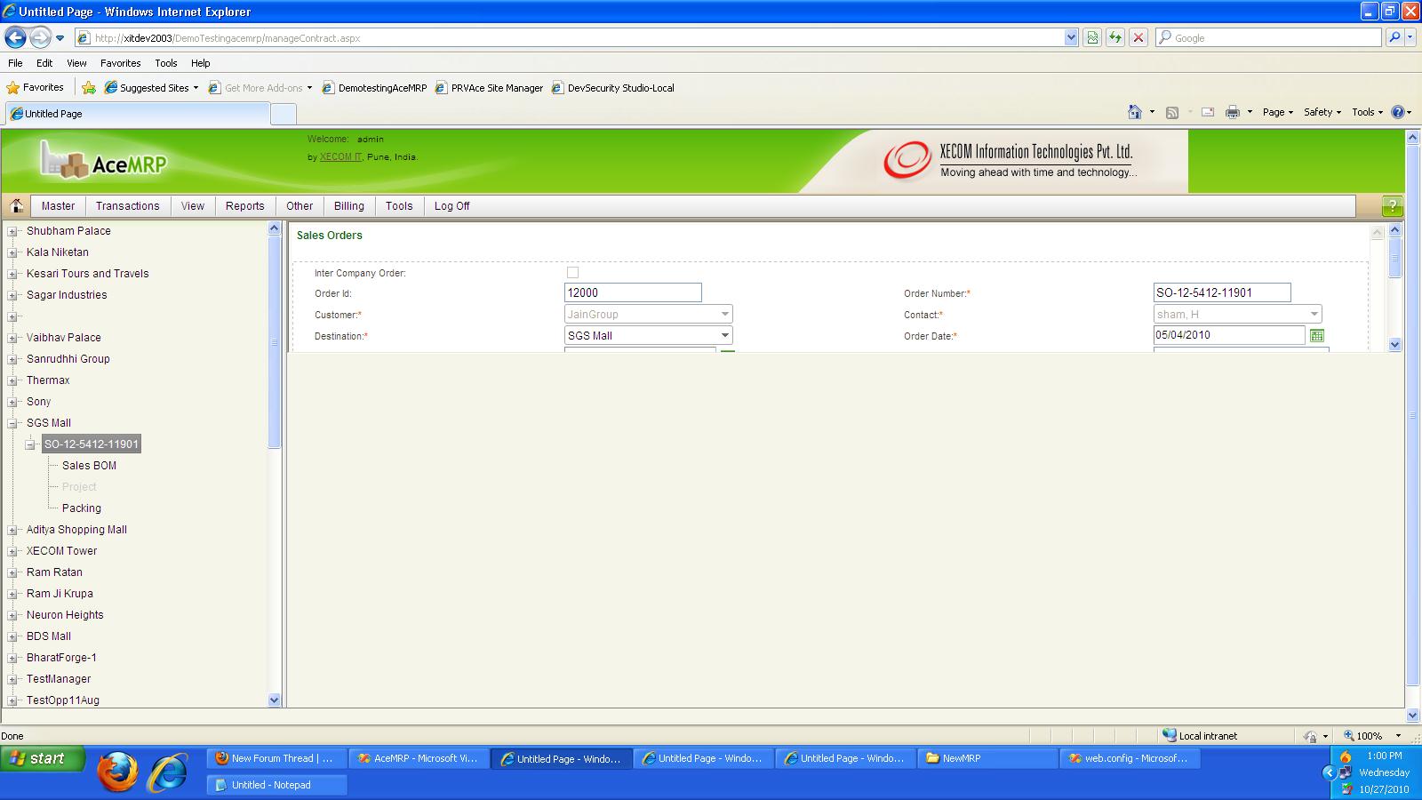Open the address bar history dropdown
1422x800 pixels.
coord(1071,37)
